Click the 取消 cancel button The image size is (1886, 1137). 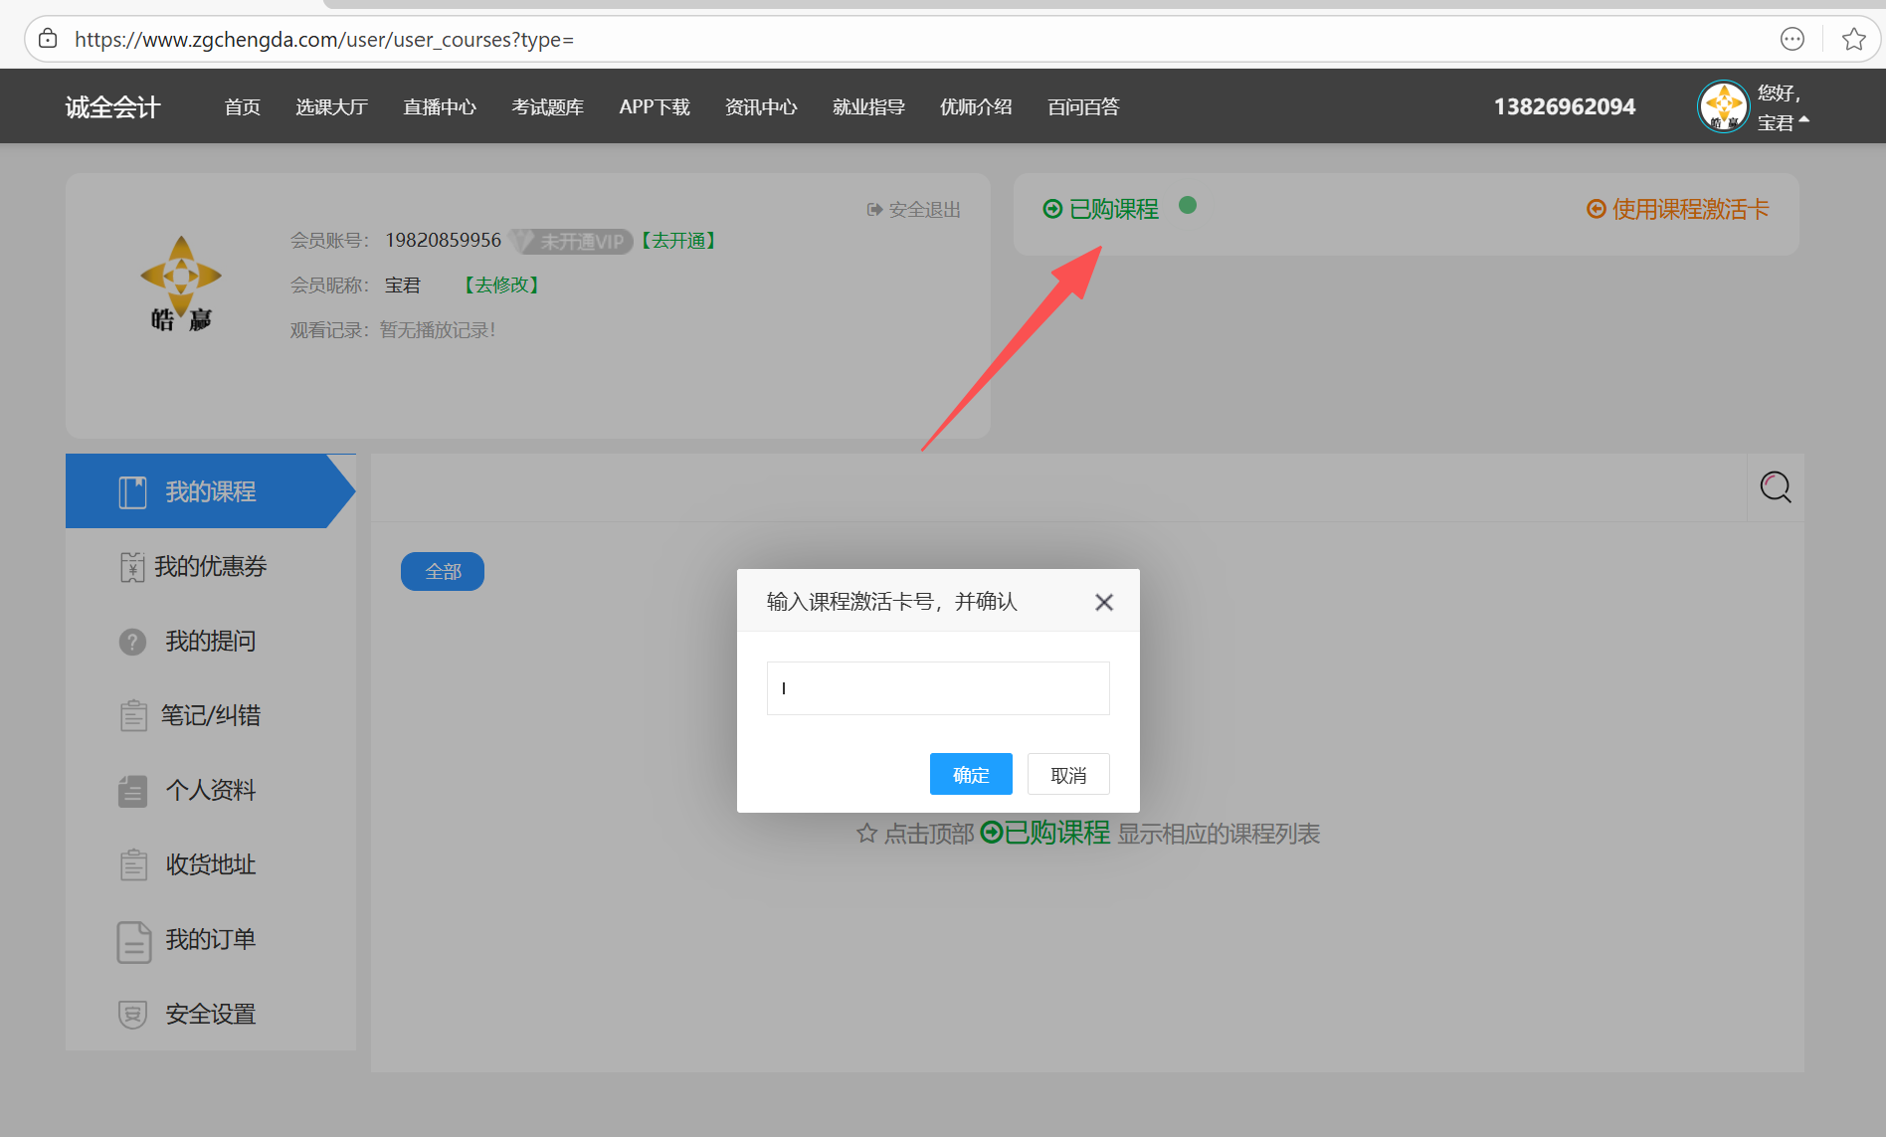point(1067,774)
